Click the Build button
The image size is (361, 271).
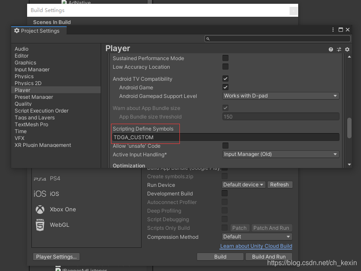click(x=220, y=257)
